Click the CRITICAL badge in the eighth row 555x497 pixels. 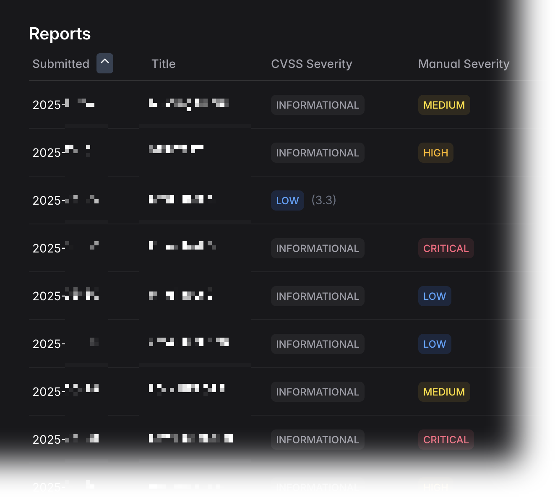(446, 440)
